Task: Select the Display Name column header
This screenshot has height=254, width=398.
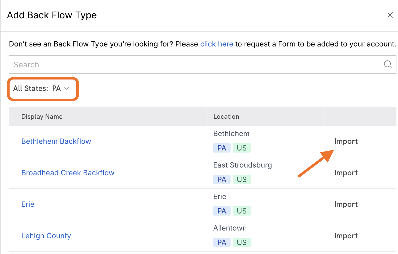Action: coord(42,117)
